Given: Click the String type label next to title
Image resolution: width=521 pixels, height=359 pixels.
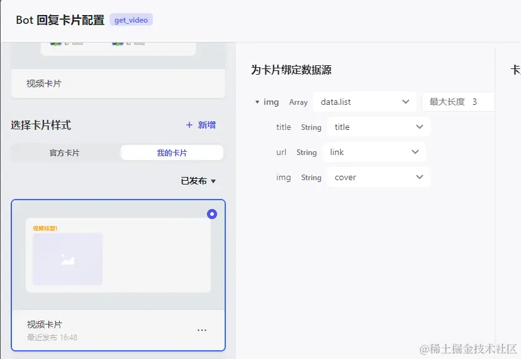Looking at the screenshot, I should (311, 127).
